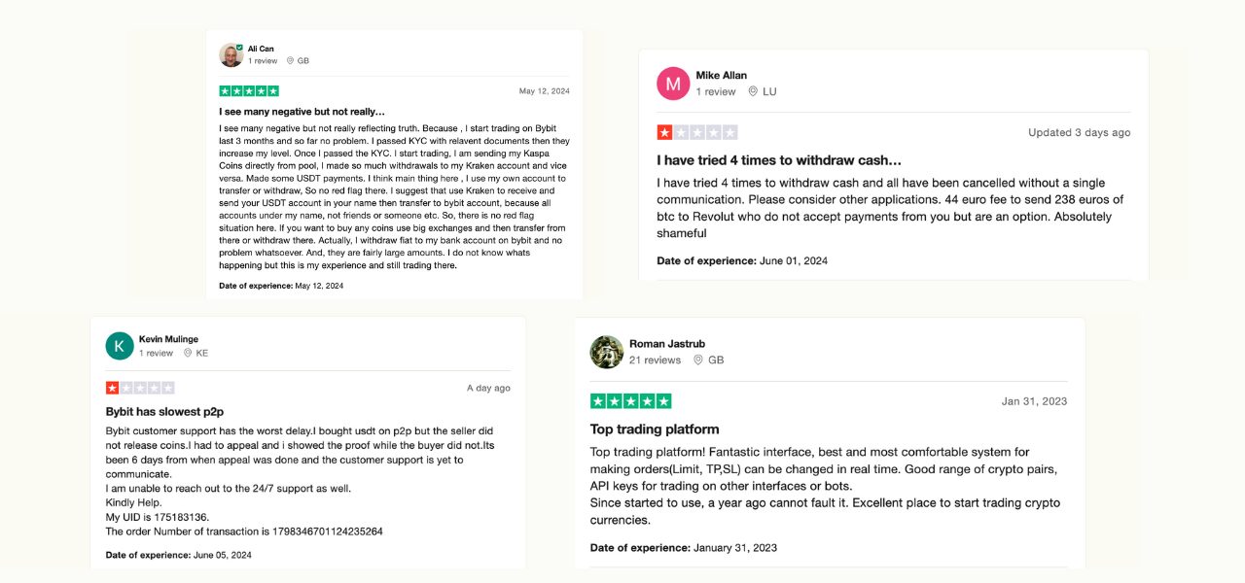
Task: Open "I have tried 4 times to withdraw cash" review
Action: [779, 160]
